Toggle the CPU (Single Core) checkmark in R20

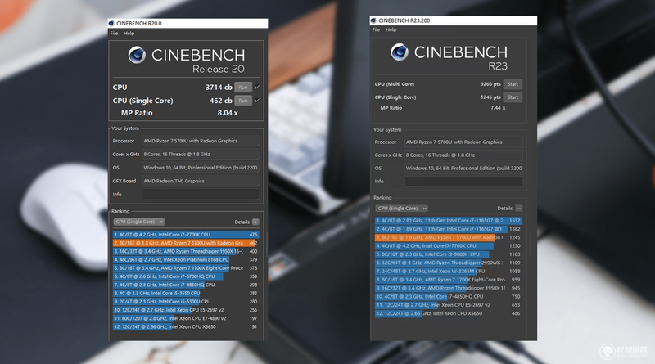[x=257, y=100]
